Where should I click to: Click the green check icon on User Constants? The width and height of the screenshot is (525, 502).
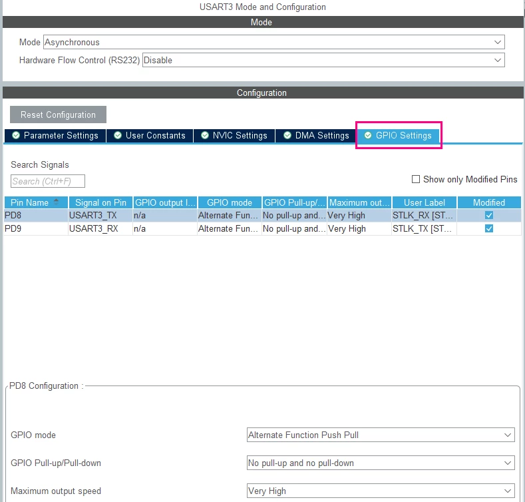[118, 135]
